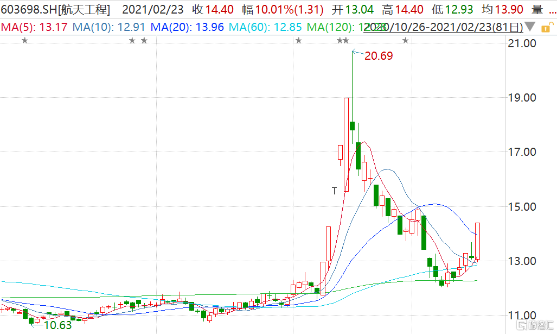Click the high price 高 14.40
This screenshot has width=557, height=334.
pos(402,9)
